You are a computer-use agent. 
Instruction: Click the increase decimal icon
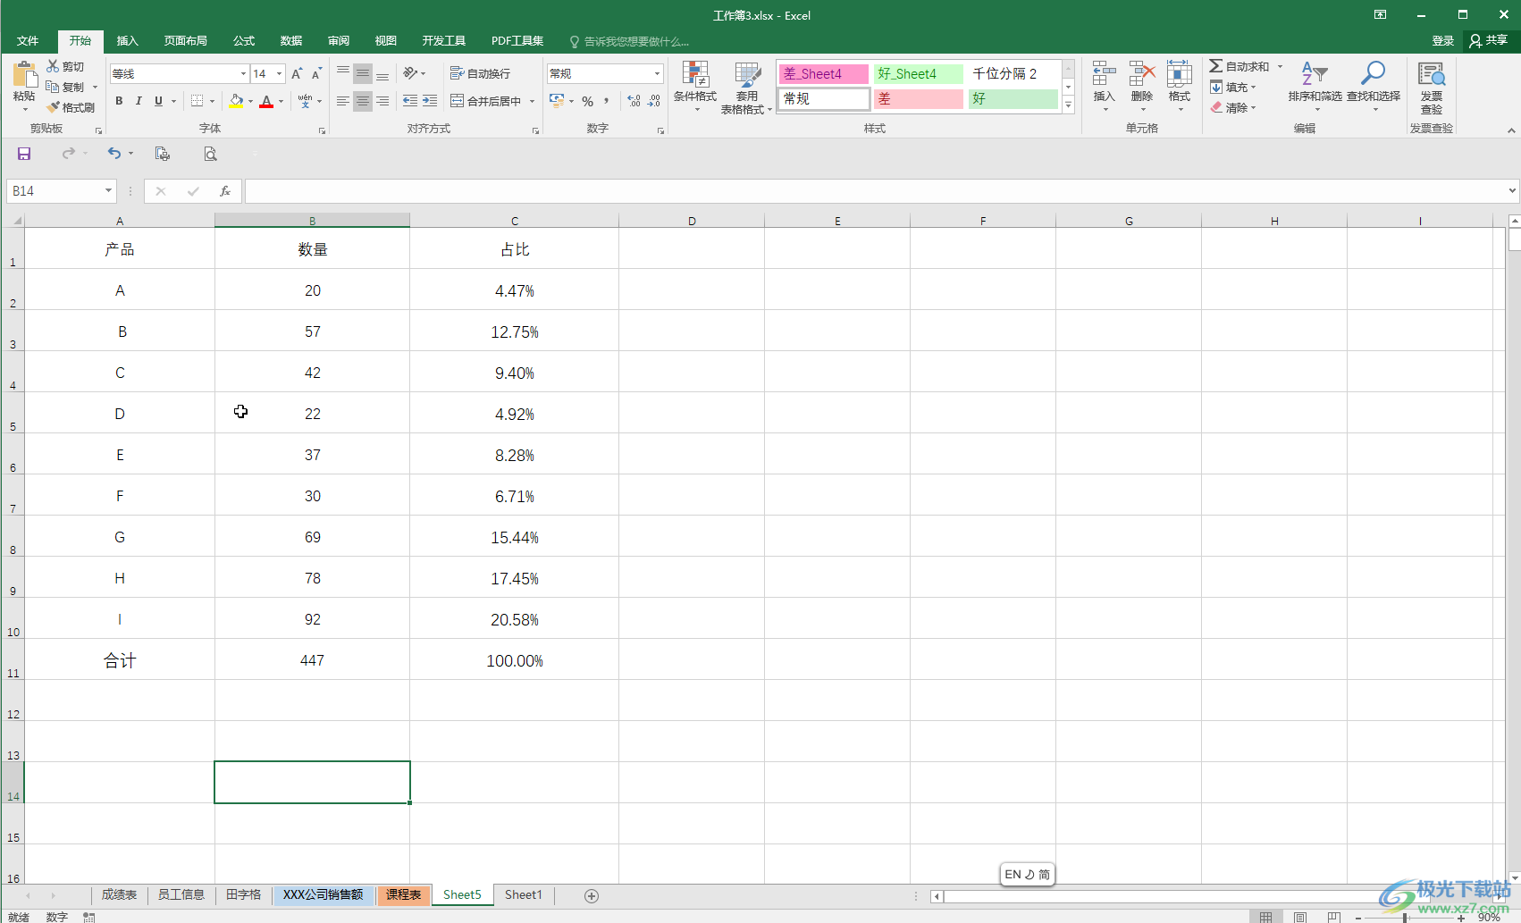[x=634, y=101]
